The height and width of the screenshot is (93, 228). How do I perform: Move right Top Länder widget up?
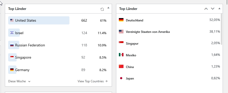click(206, 9)
